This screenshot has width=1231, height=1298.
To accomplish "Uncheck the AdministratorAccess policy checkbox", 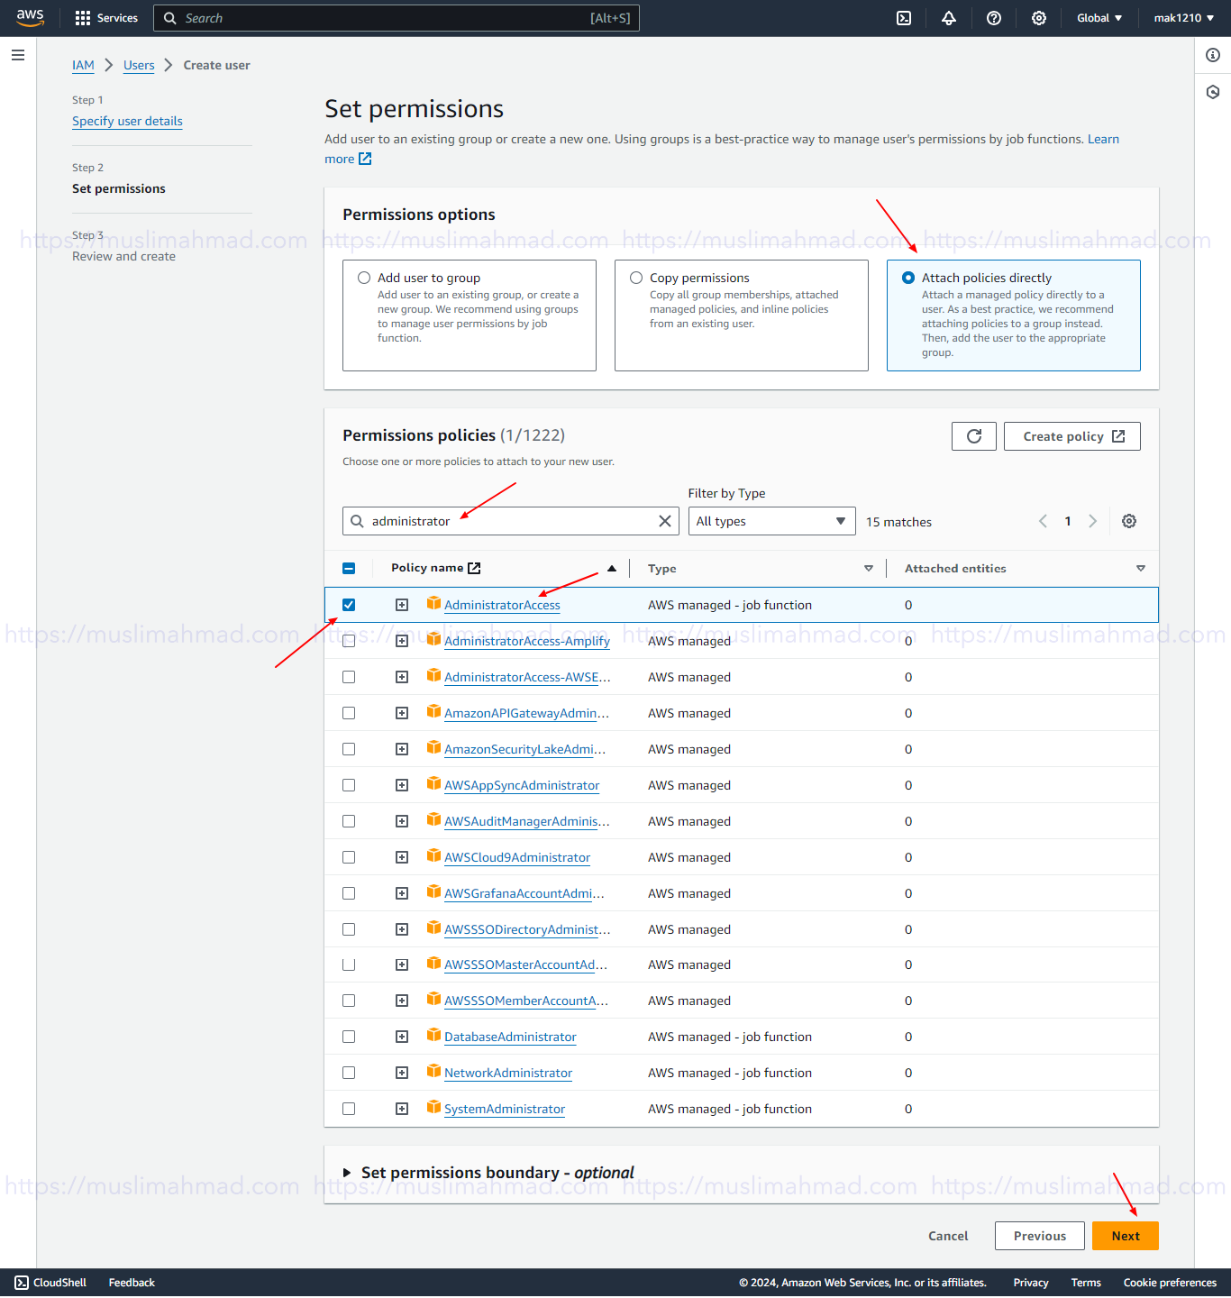I will [x=349, y=605].
